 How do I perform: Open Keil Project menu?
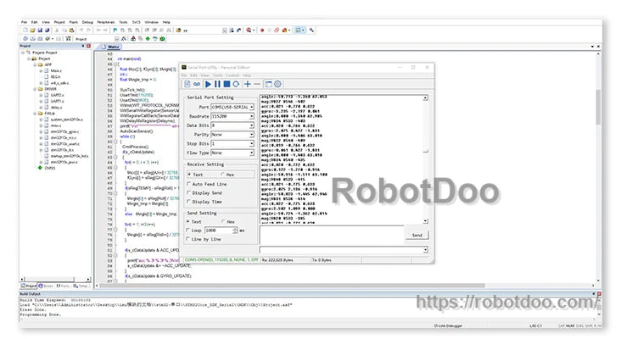coord(59,22)
